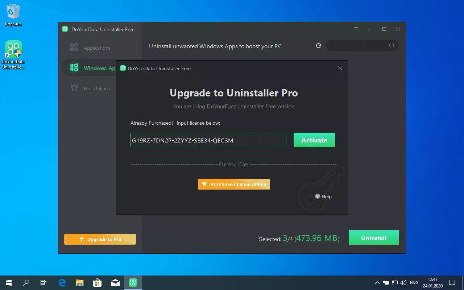Image resolution: width=464 pixels, height=290 pixels.
Task: Click Purchase license online button
Action: point(234,184)
